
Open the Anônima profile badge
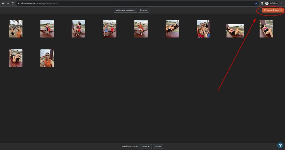pos(272,3)
